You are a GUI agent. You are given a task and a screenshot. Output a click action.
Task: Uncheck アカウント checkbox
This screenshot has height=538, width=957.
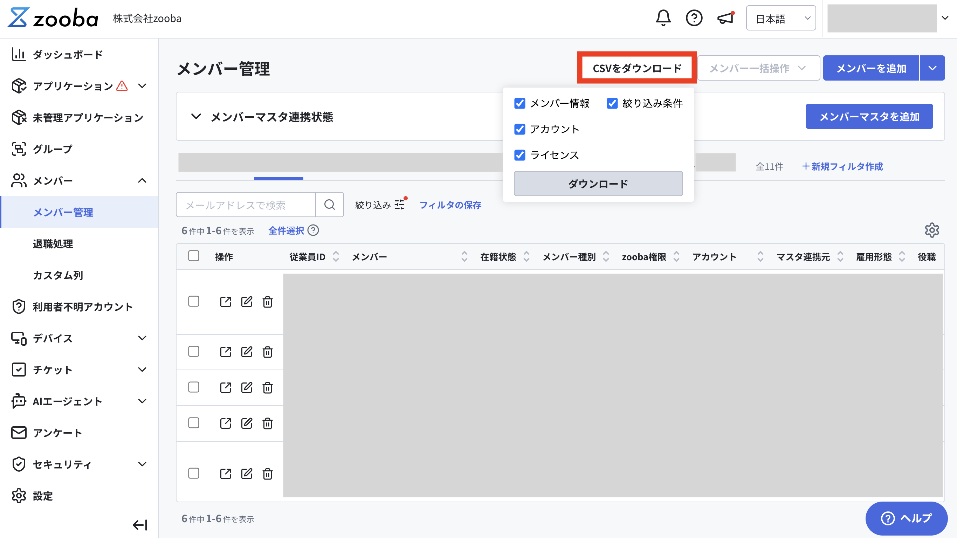coord(520,129)
